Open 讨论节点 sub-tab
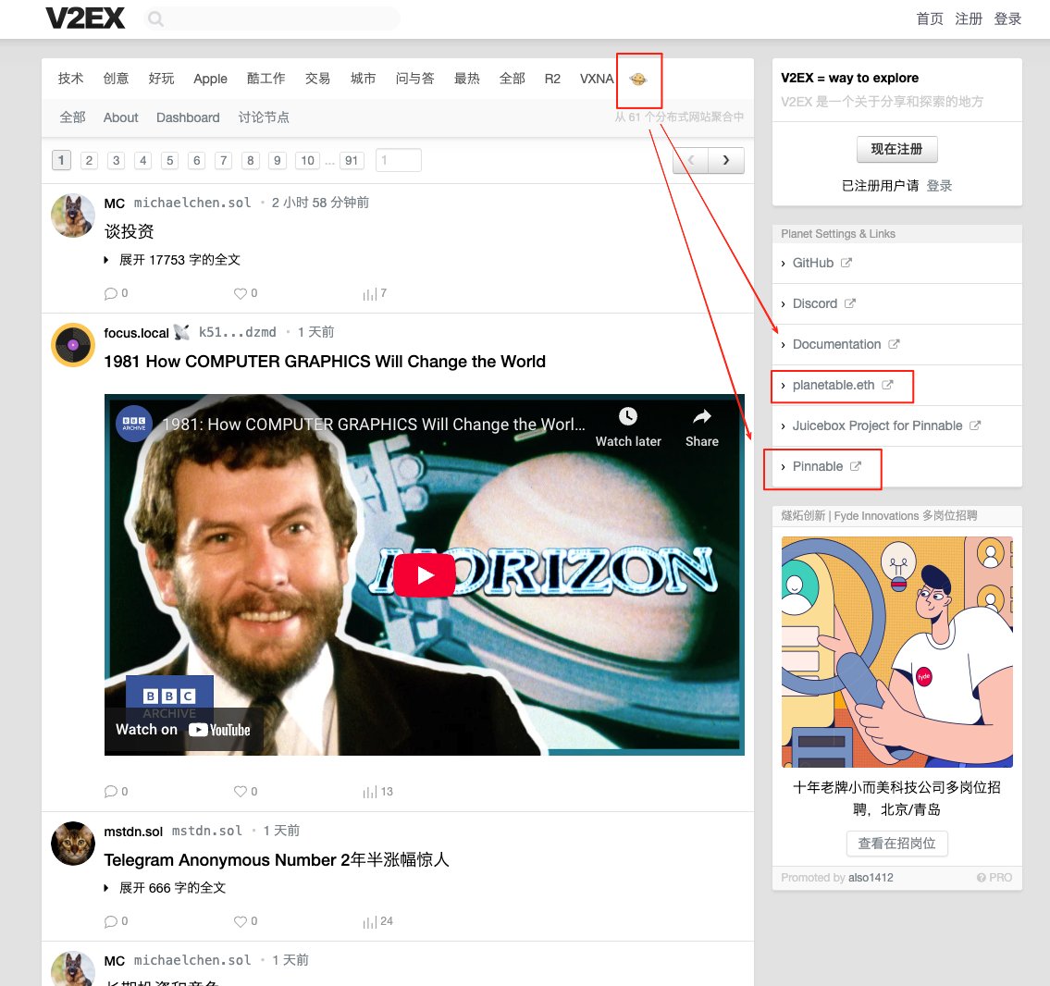1050x986 pixels. (264, 117)
